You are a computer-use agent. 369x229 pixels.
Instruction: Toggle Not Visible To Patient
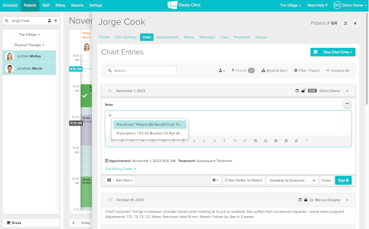[244, 180]
